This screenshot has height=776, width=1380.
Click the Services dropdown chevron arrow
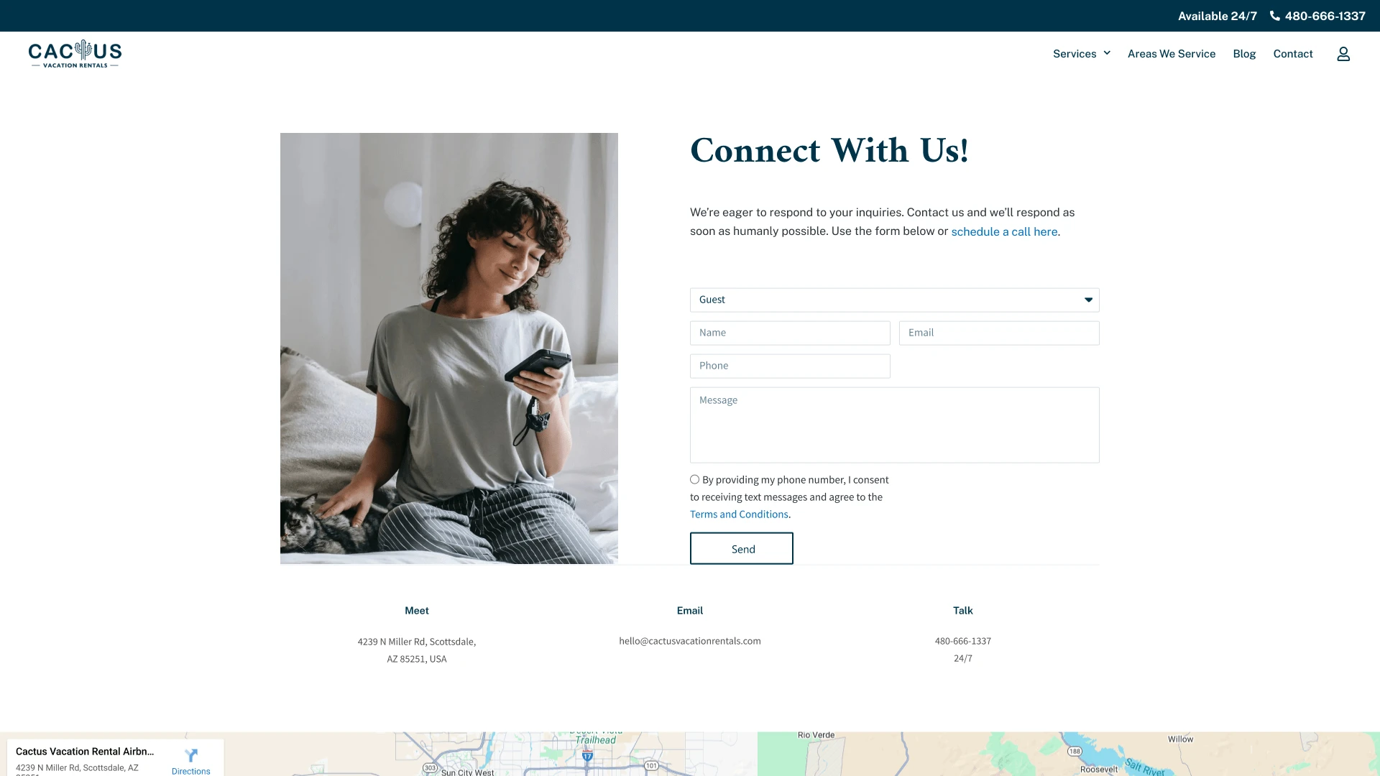(1107, 52)
